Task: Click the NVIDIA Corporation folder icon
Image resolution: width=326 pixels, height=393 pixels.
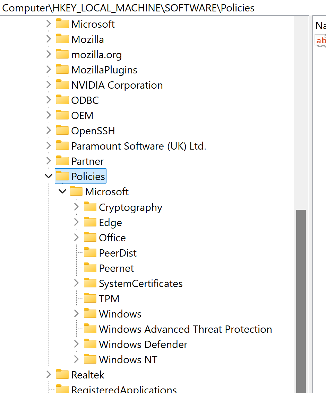Action: (62, 85)
